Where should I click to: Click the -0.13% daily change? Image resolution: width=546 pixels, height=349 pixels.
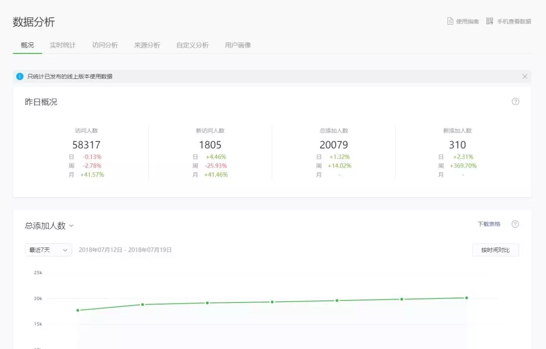click(92, 157)
